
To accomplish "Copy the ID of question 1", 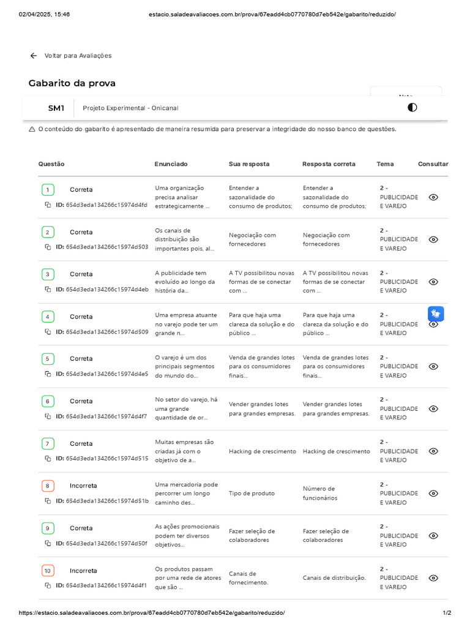I will [x=48, y=205].
